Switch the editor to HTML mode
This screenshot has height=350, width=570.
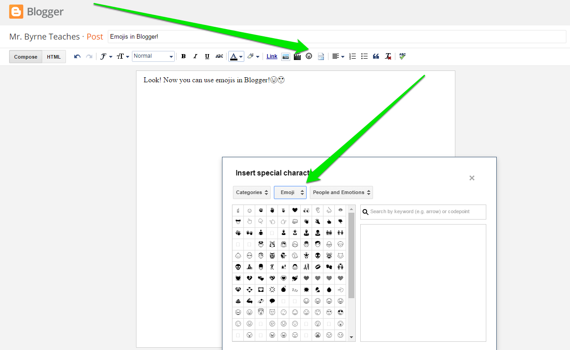tap(54, 57)
